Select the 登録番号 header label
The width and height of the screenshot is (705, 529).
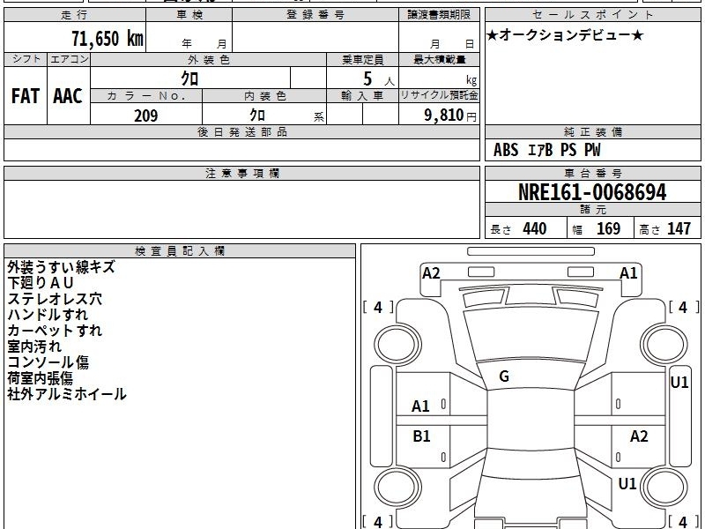tap(315, 15)
